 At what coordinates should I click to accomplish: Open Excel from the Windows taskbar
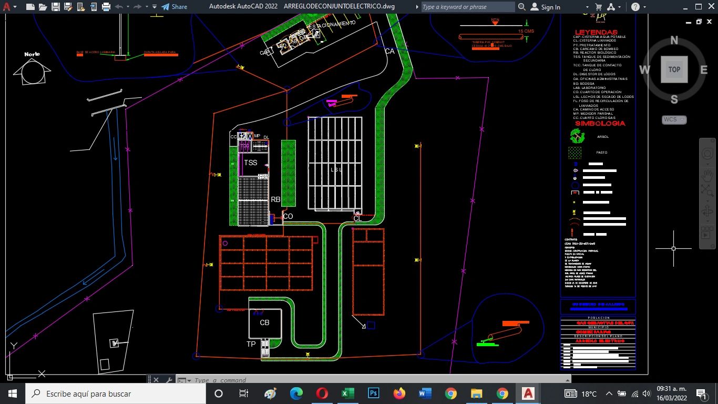click(347, 393)
